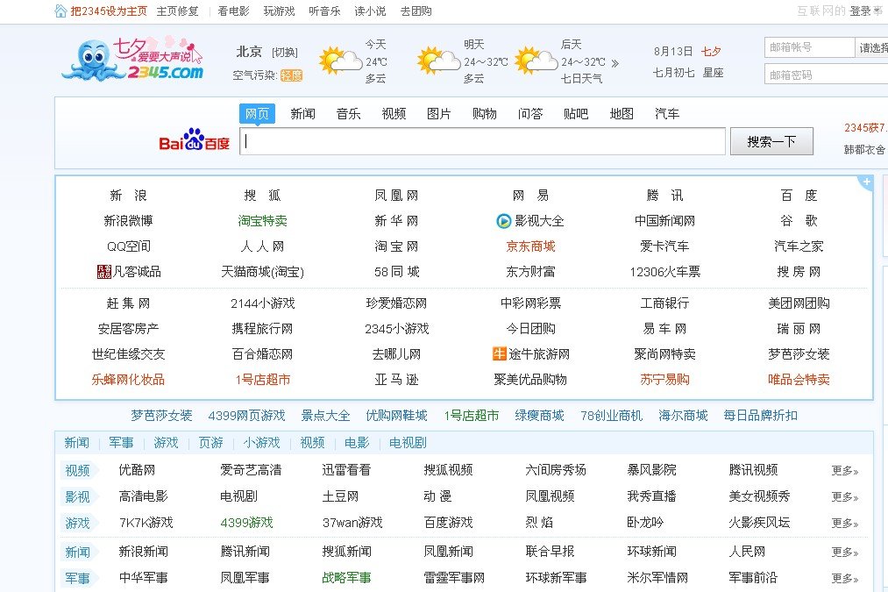
Task: Click today's cloudy weather icon
Action: tap(340, 61)
